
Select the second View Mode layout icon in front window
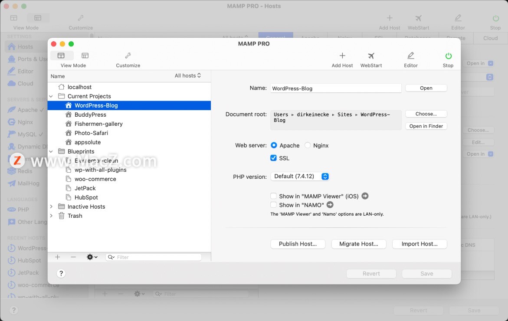(x=85, y=56)
